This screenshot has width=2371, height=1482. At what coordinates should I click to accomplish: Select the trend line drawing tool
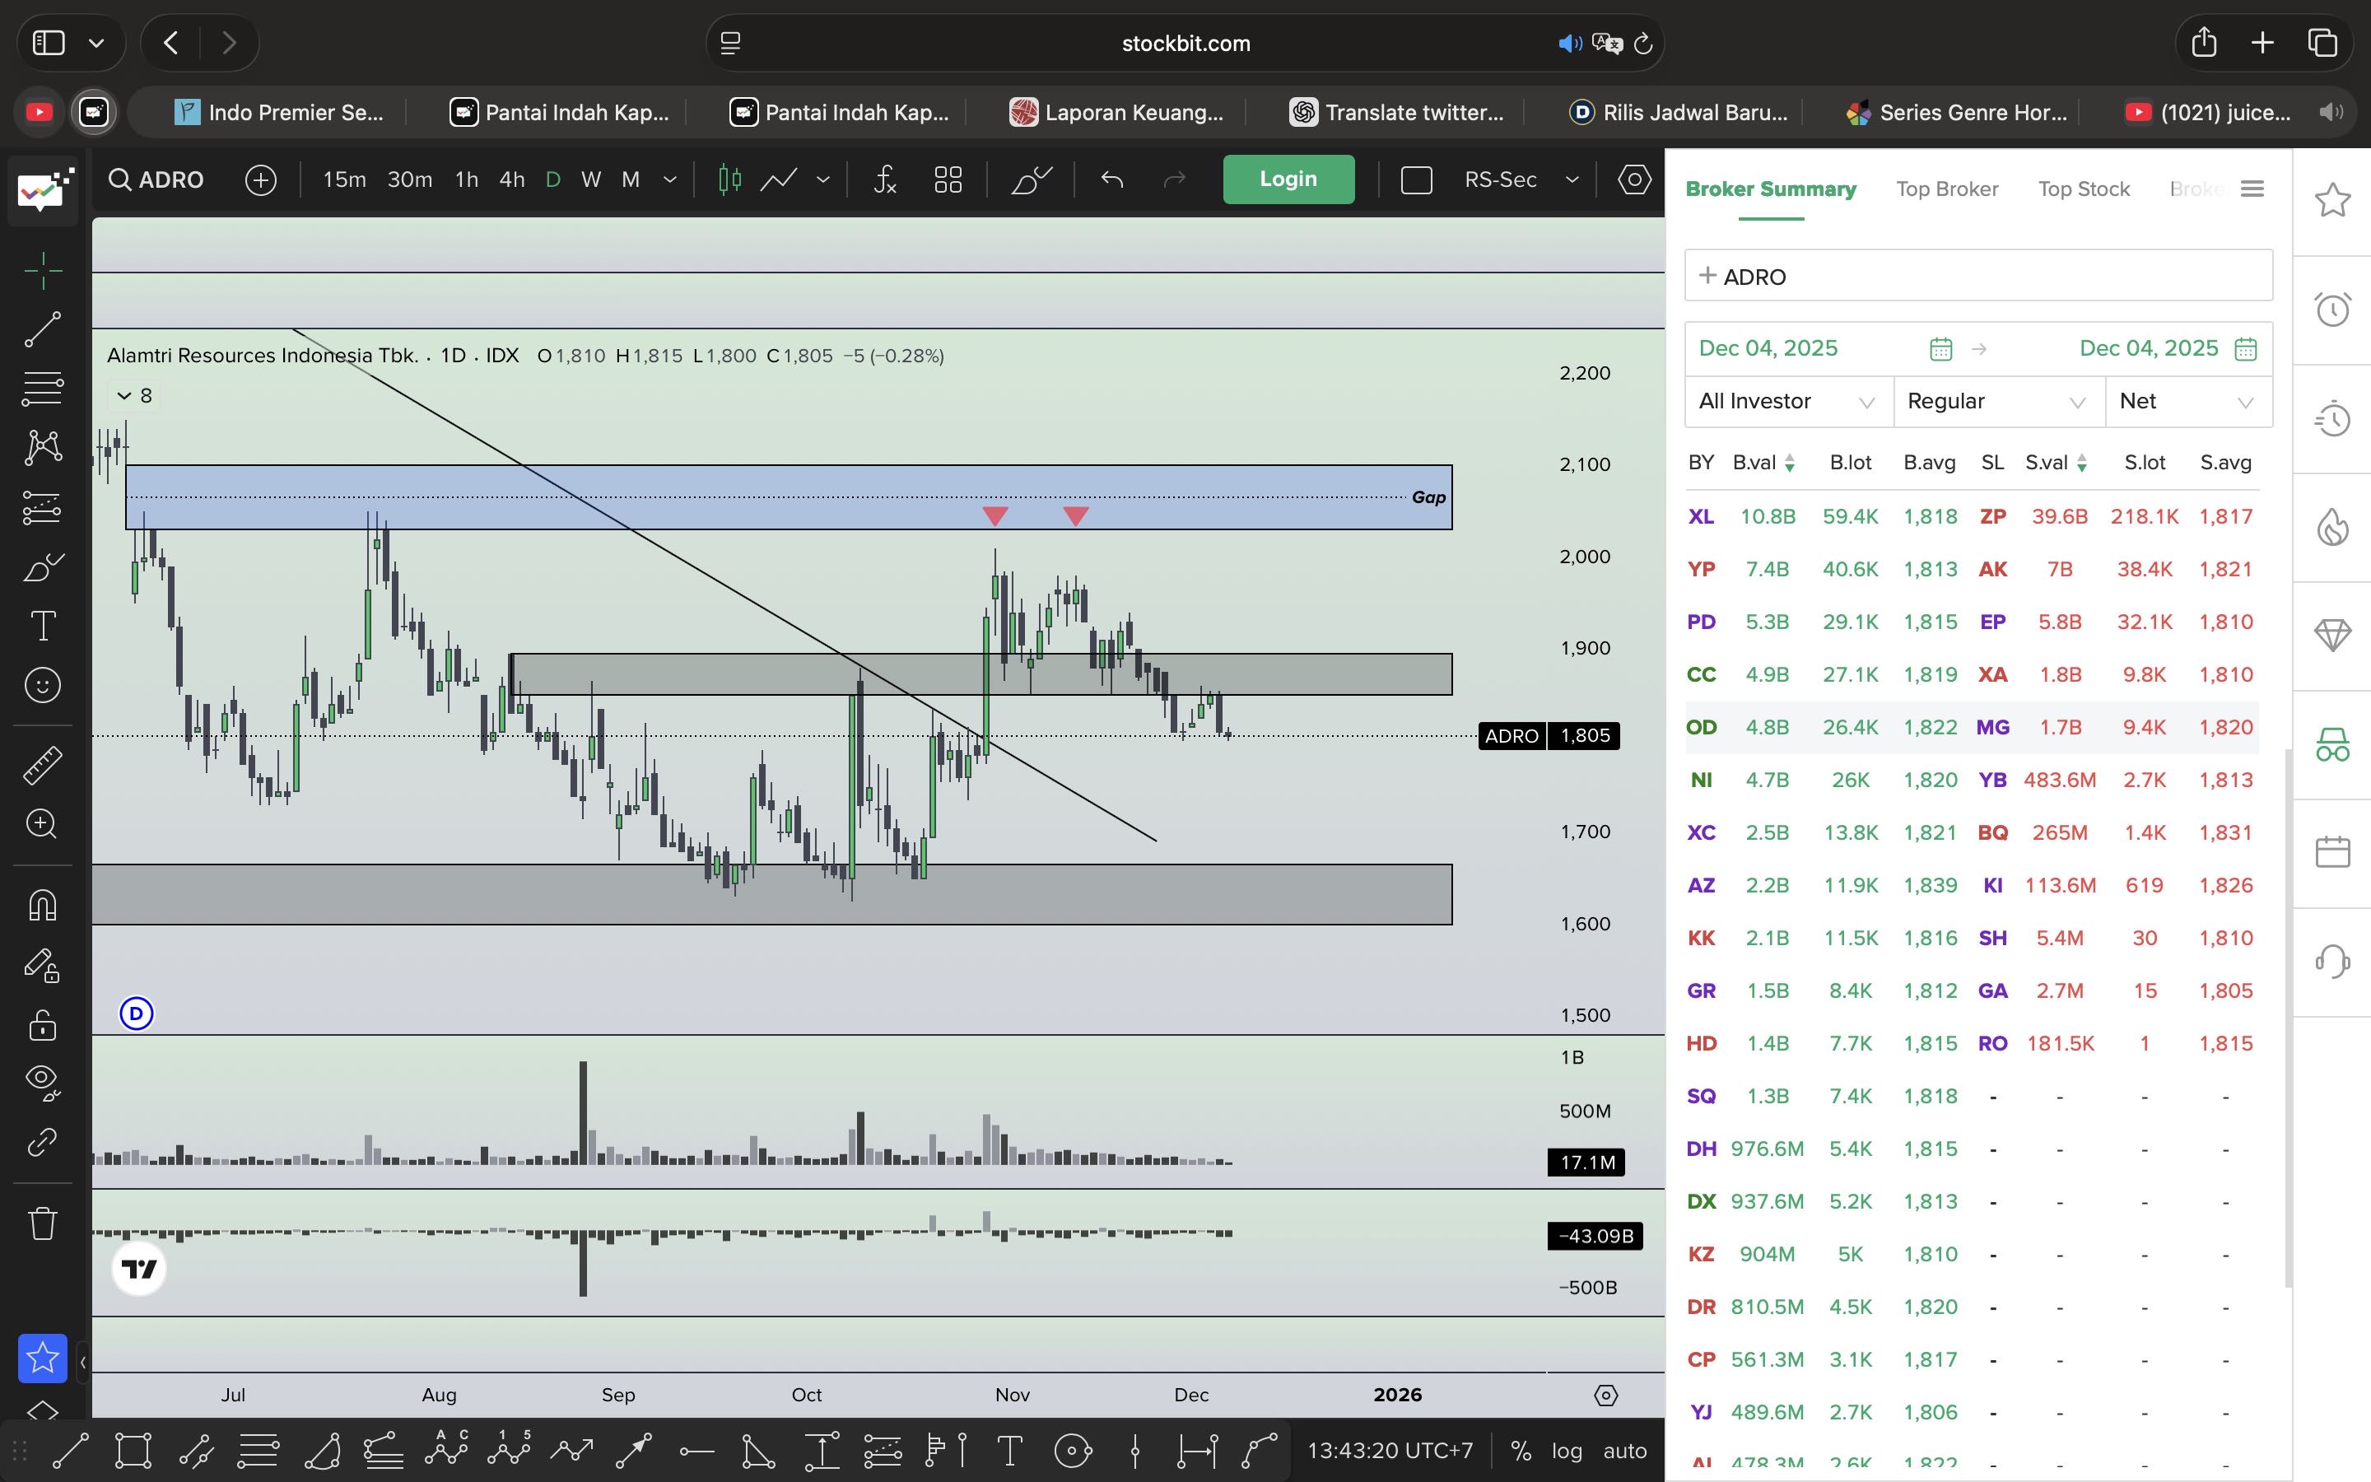pos(42,329)
